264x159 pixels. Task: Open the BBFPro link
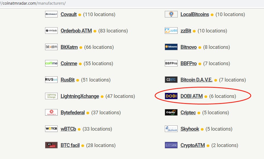coord(189,64)
